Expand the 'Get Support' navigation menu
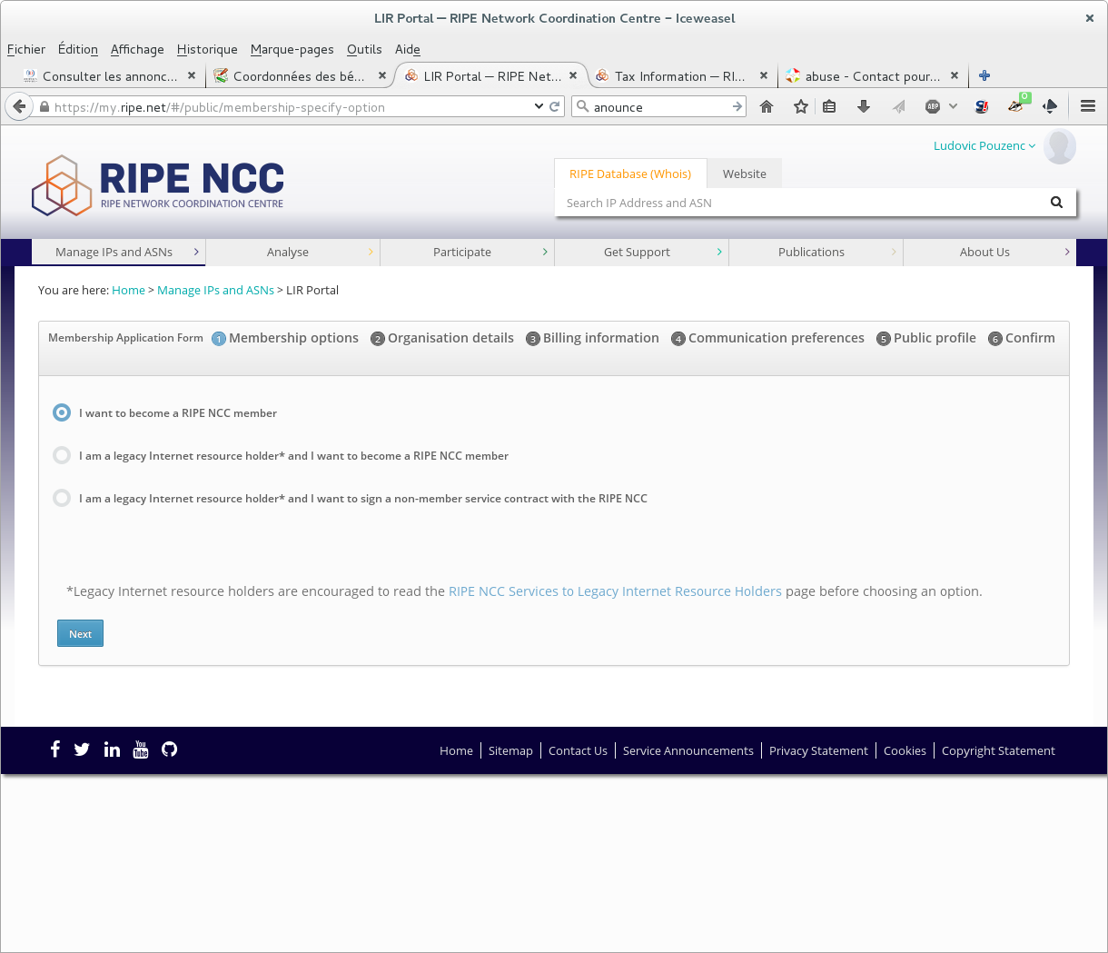1108x953 pixels. (x=642, y=253)
